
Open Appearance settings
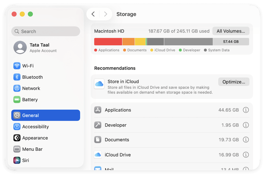click(x=35, y=138)
